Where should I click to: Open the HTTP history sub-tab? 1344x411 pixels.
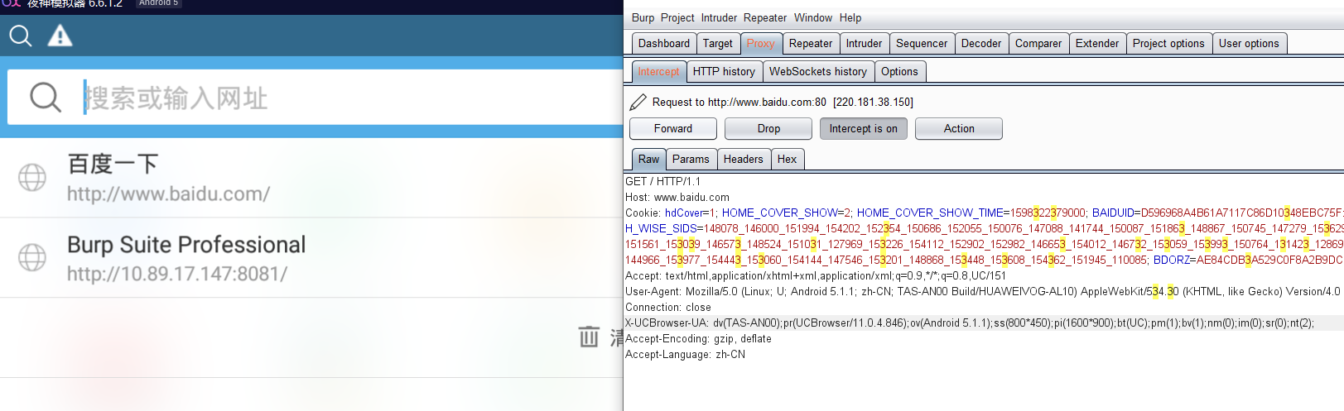[x=724, y=72]
